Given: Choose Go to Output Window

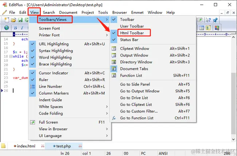Looking at the screenshot, I should (x=153, y=91).
